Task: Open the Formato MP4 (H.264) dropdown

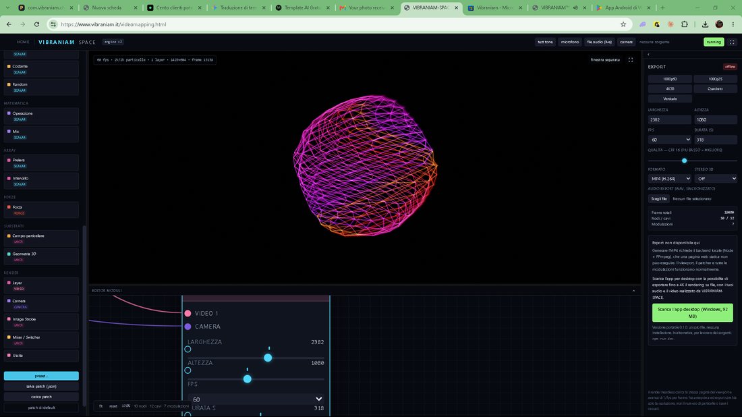Action: click(670, 178)
